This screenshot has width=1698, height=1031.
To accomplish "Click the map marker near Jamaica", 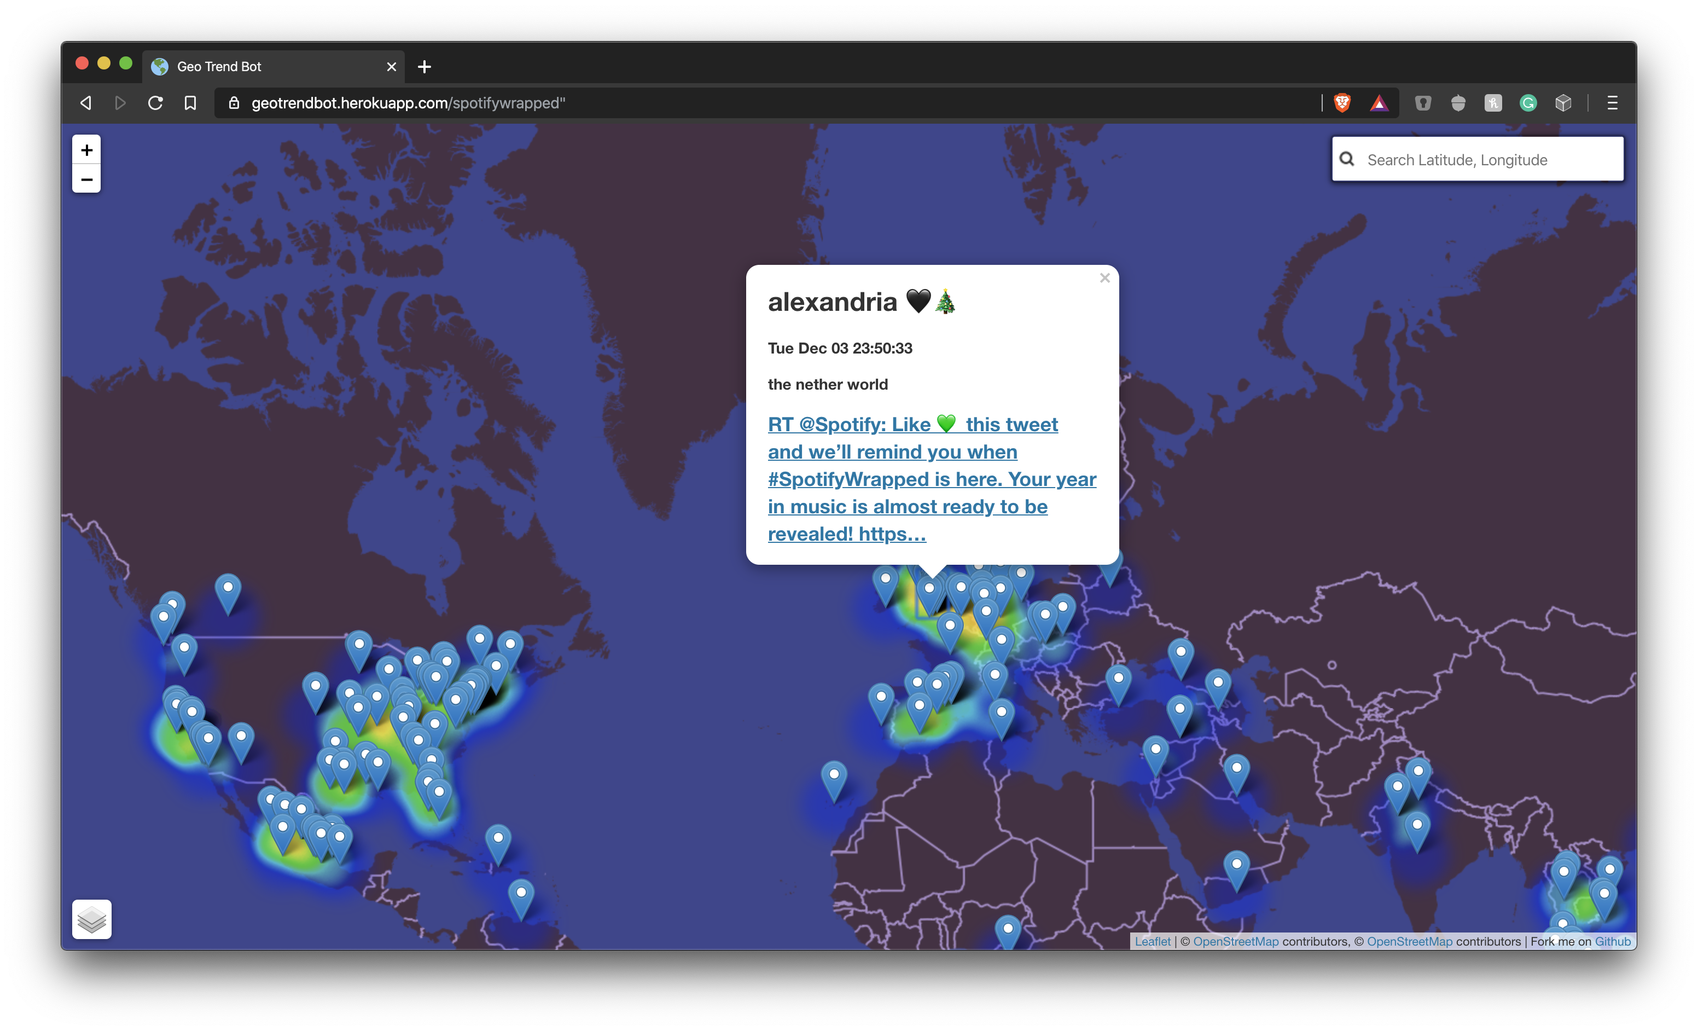I will pyautogui.click(x=498, y=841).
